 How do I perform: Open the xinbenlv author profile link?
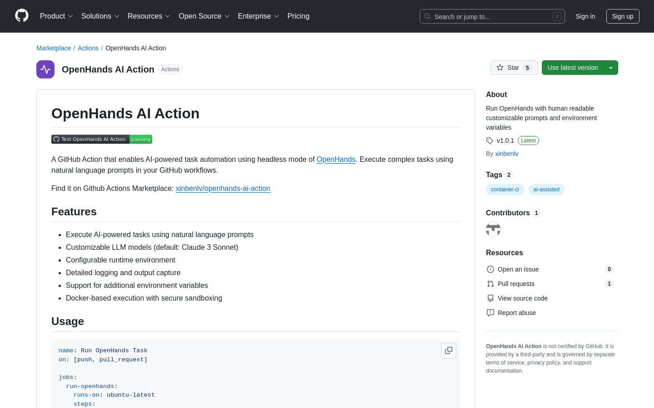507,154
